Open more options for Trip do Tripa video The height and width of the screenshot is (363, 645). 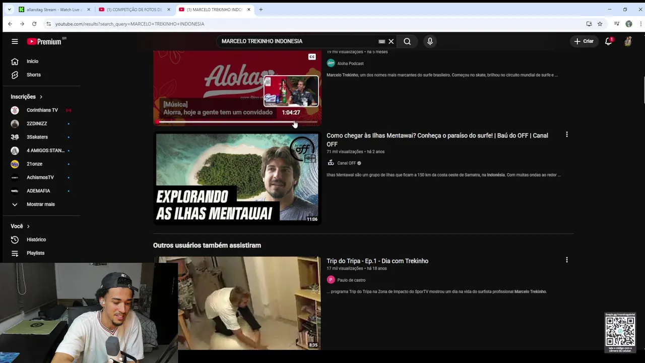click(567, 260)
